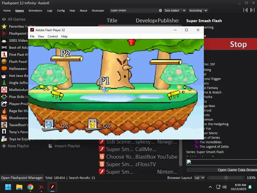This screenshot has height=193, width=257.
Task: Select the First Past the Post playlist icon
Action: 4,55
